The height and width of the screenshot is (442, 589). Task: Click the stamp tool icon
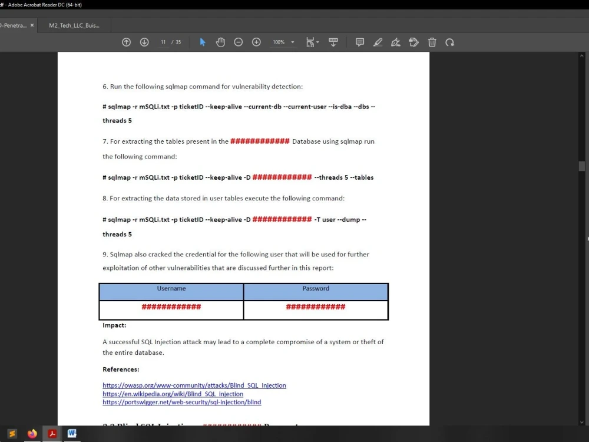[x=413, y=42]
